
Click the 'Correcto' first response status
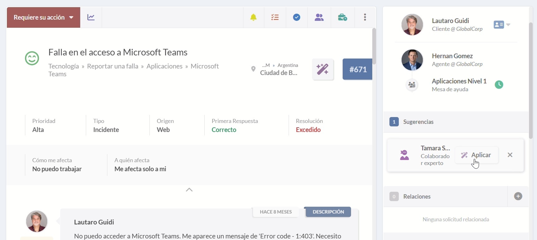224,130
